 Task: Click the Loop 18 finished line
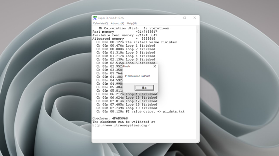[x=127, y=104]
